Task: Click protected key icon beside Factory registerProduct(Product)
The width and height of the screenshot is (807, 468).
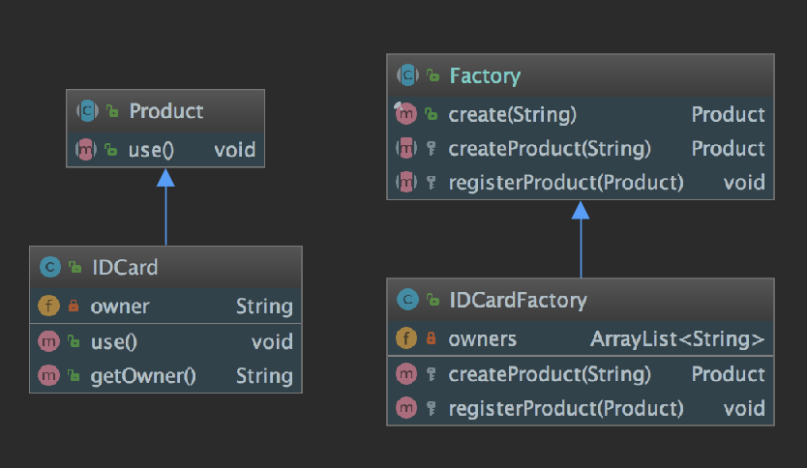Action: click(x=432, y=183)
